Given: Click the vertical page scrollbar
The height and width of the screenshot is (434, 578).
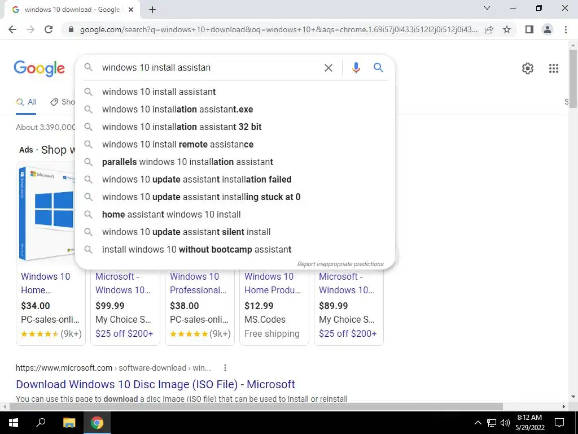Looking at the screenshot, I should point(572,79).
